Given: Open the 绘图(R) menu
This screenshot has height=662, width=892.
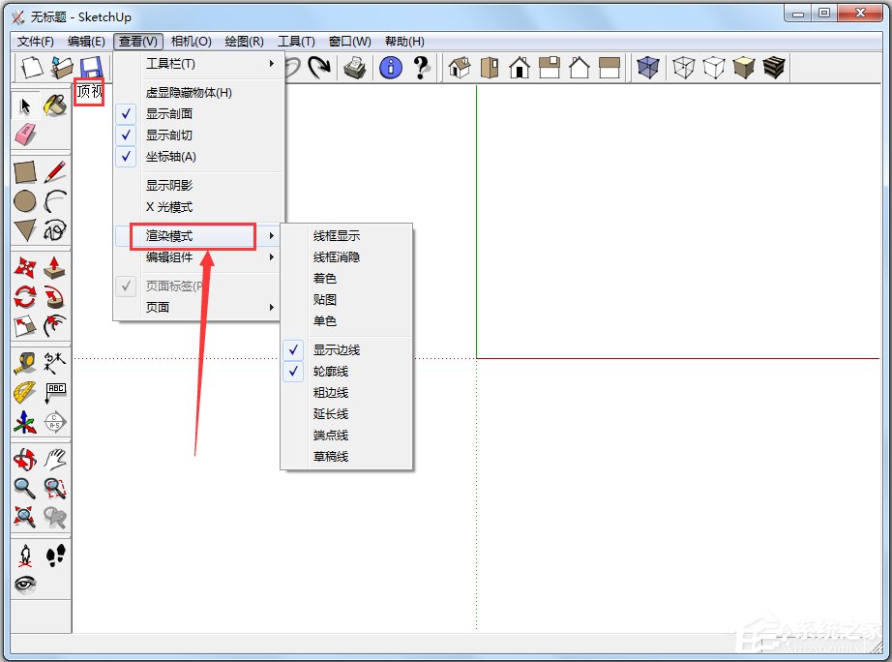Looking at the screenshot, I should point(245,42).
